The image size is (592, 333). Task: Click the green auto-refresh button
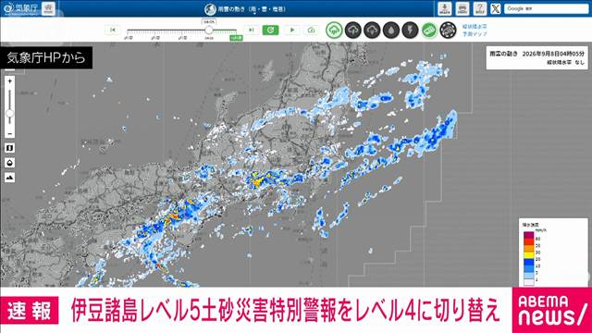click(x=270, y=30)
